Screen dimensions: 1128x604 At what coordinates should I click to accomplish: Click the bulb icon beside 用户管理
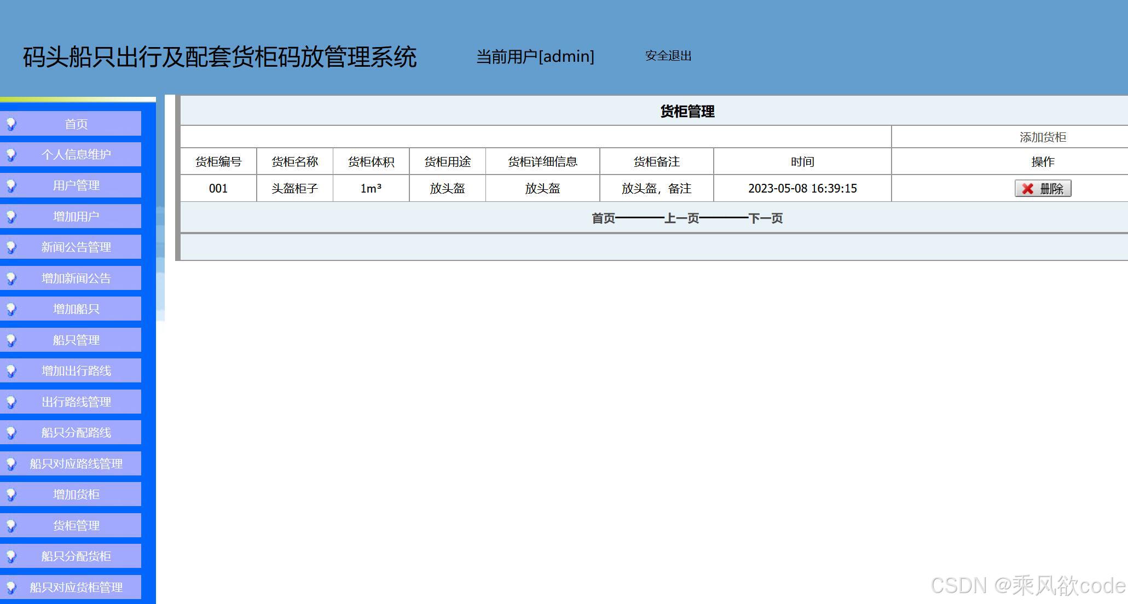coord(12,185)
